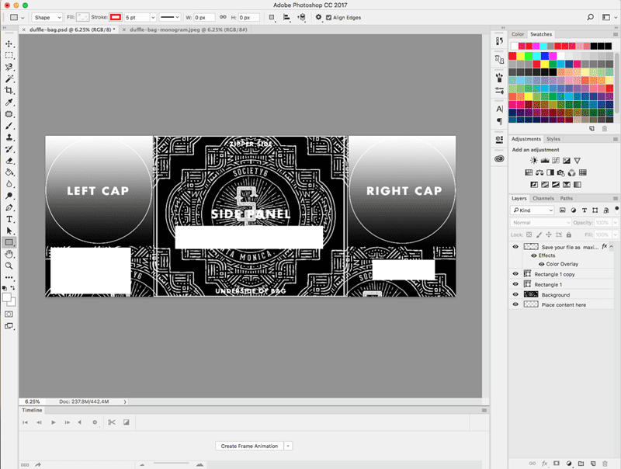The width and height of the screenshot is (621, 469).
Task: Switch to the Channels tab
Action: (x=543, y=199)
